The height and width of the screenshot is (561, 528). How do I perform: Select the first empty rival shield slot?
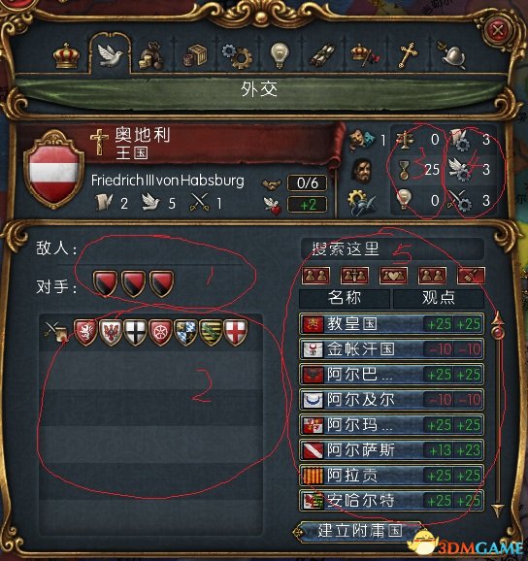(x=105, y=283)
